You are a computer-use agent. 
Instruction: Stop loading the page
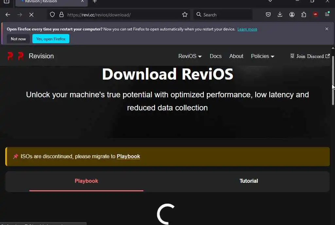click(x=31, y=15)
